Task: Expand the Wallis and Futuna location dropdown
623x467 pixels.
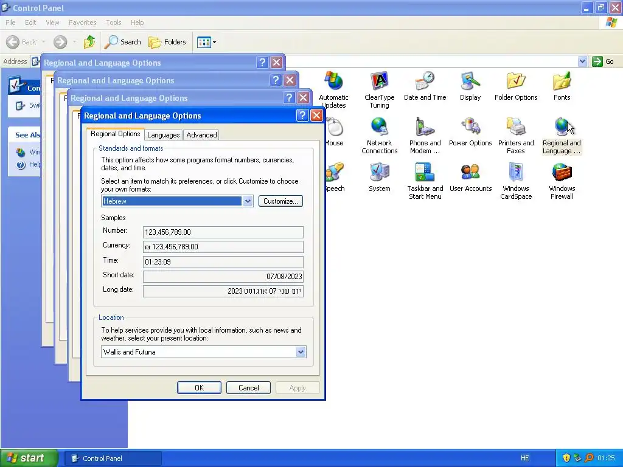Action: (x=301, y=352)
